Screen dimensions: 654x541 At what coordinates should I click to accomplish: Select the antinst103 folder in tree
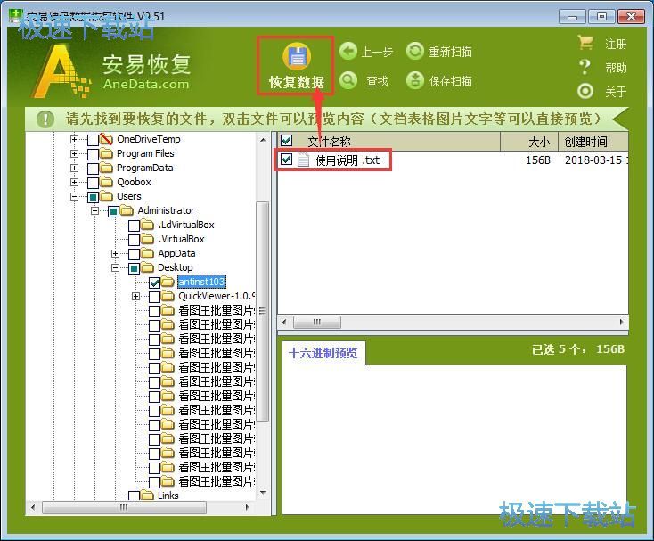tap(201, 282)
